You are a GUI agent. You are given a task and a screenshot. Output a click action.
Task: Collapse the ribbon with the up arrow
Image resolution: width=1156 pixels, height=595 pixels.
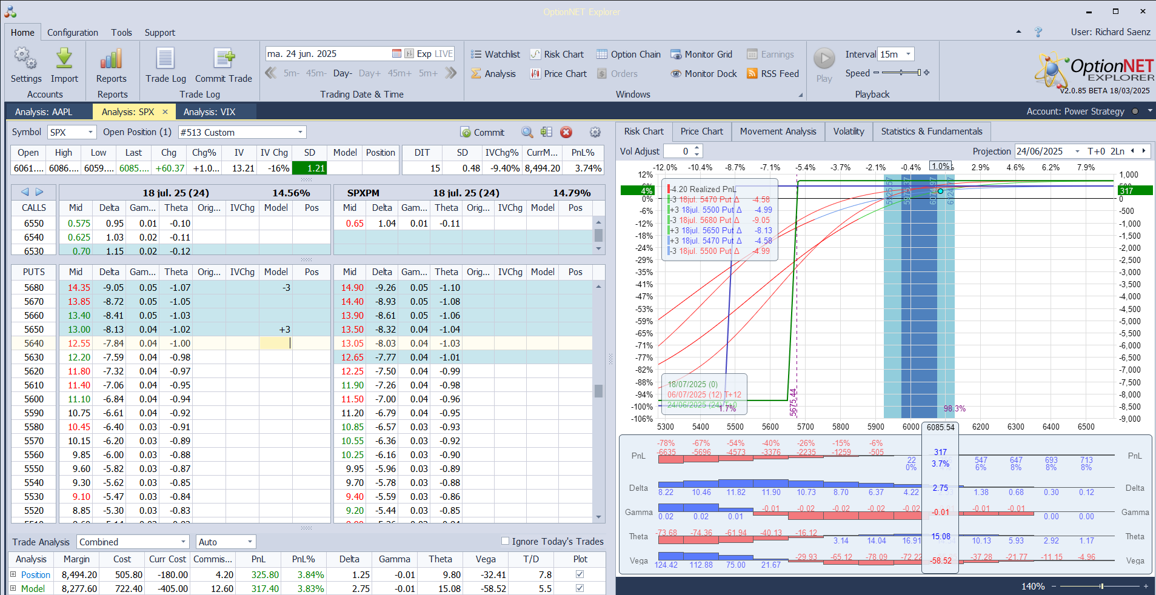(x=1018, y=32)
